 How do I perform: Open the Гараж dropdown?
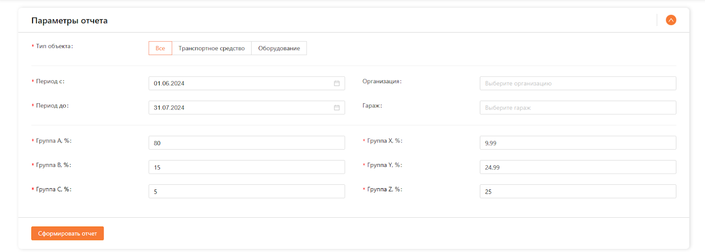pos(577,108)
